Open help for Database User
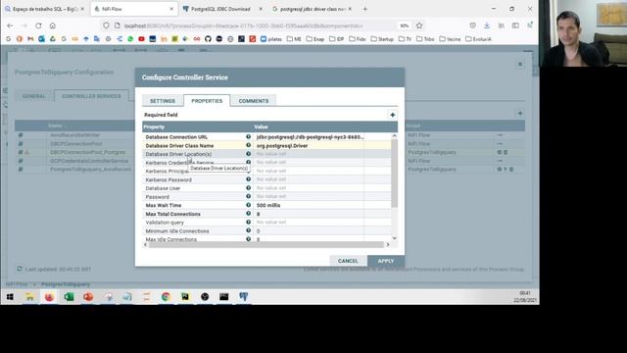The width and height of the screenshot is (627, 353). click(x=248, y=187)
